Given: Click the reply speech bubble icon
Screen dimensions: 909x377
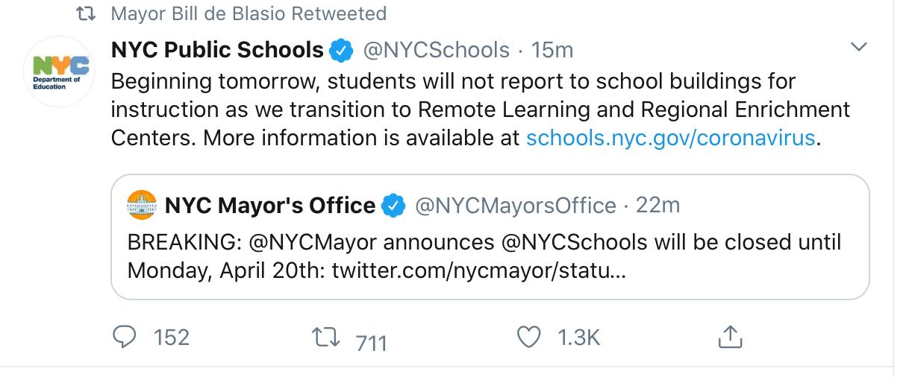Looking at the screenshot, I should tap(123, 338).
